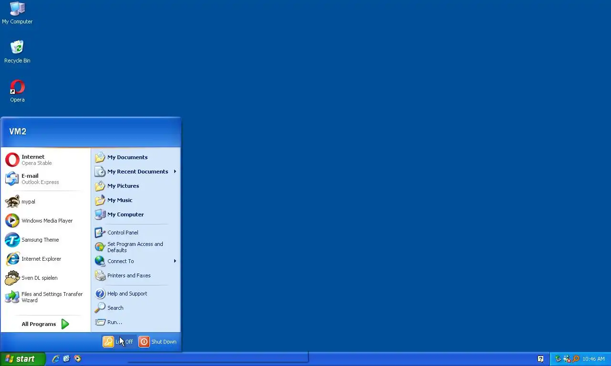Open Printers and Faxes
The width and height of the screenshot is (611, 366).
point(136,275)
